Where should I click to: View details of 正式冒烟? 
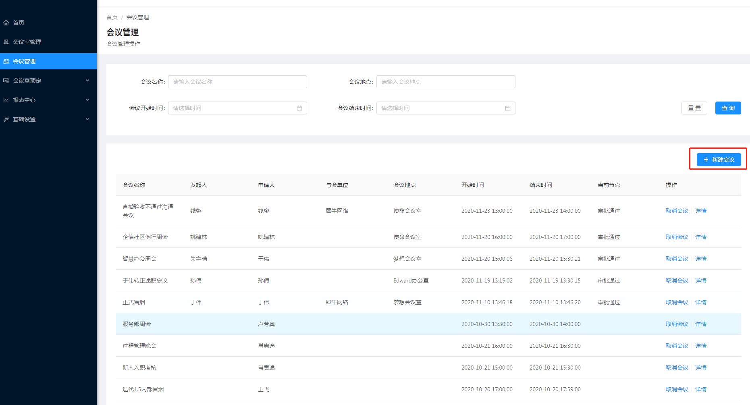point(701,302)
